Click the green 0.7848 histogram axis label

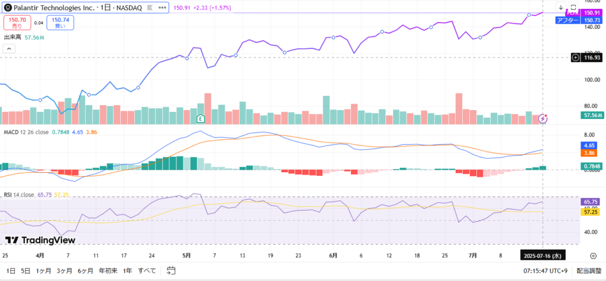pyautogui.click(x=592, y=167)
